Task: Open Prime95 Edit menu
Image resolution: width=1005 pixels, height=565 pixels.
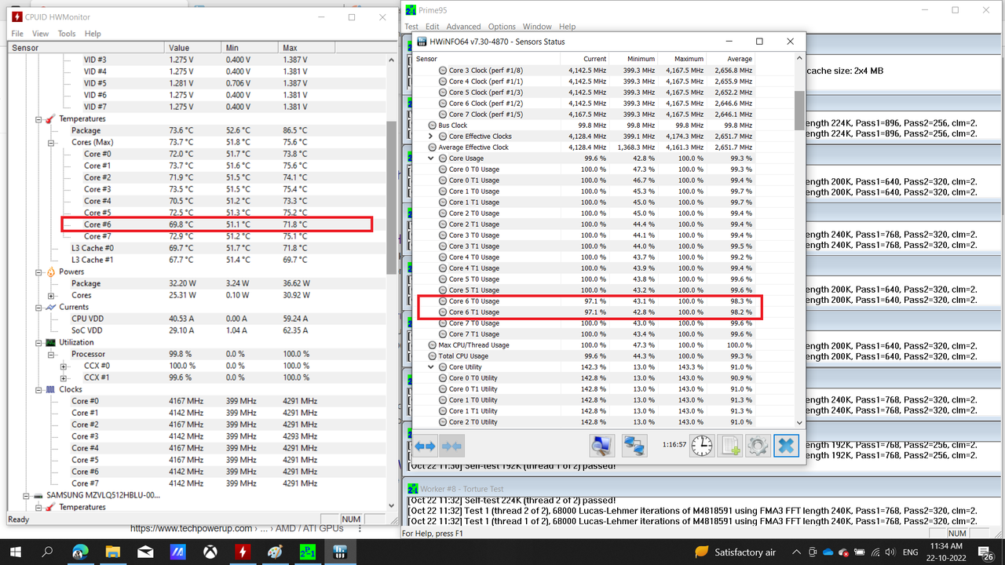Action: click(432, 27)
